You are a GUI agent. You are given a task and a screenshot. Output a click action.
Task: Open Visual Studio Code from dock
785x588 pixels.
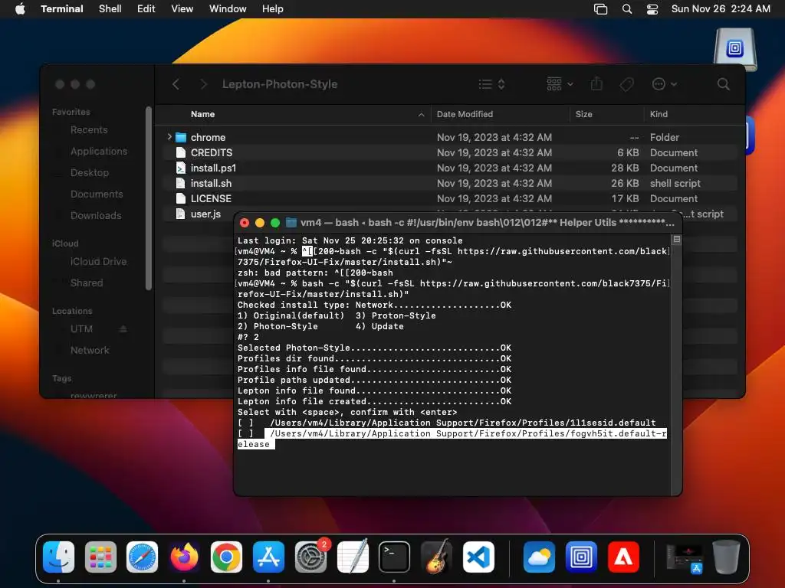point(478,557)
